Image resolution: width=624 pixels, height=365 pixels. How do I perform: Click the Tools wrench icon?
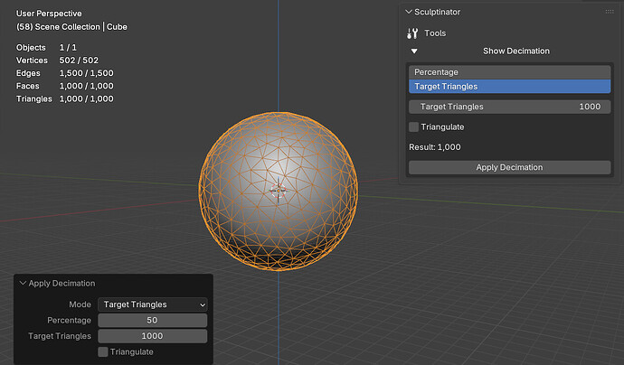point(412,33)
